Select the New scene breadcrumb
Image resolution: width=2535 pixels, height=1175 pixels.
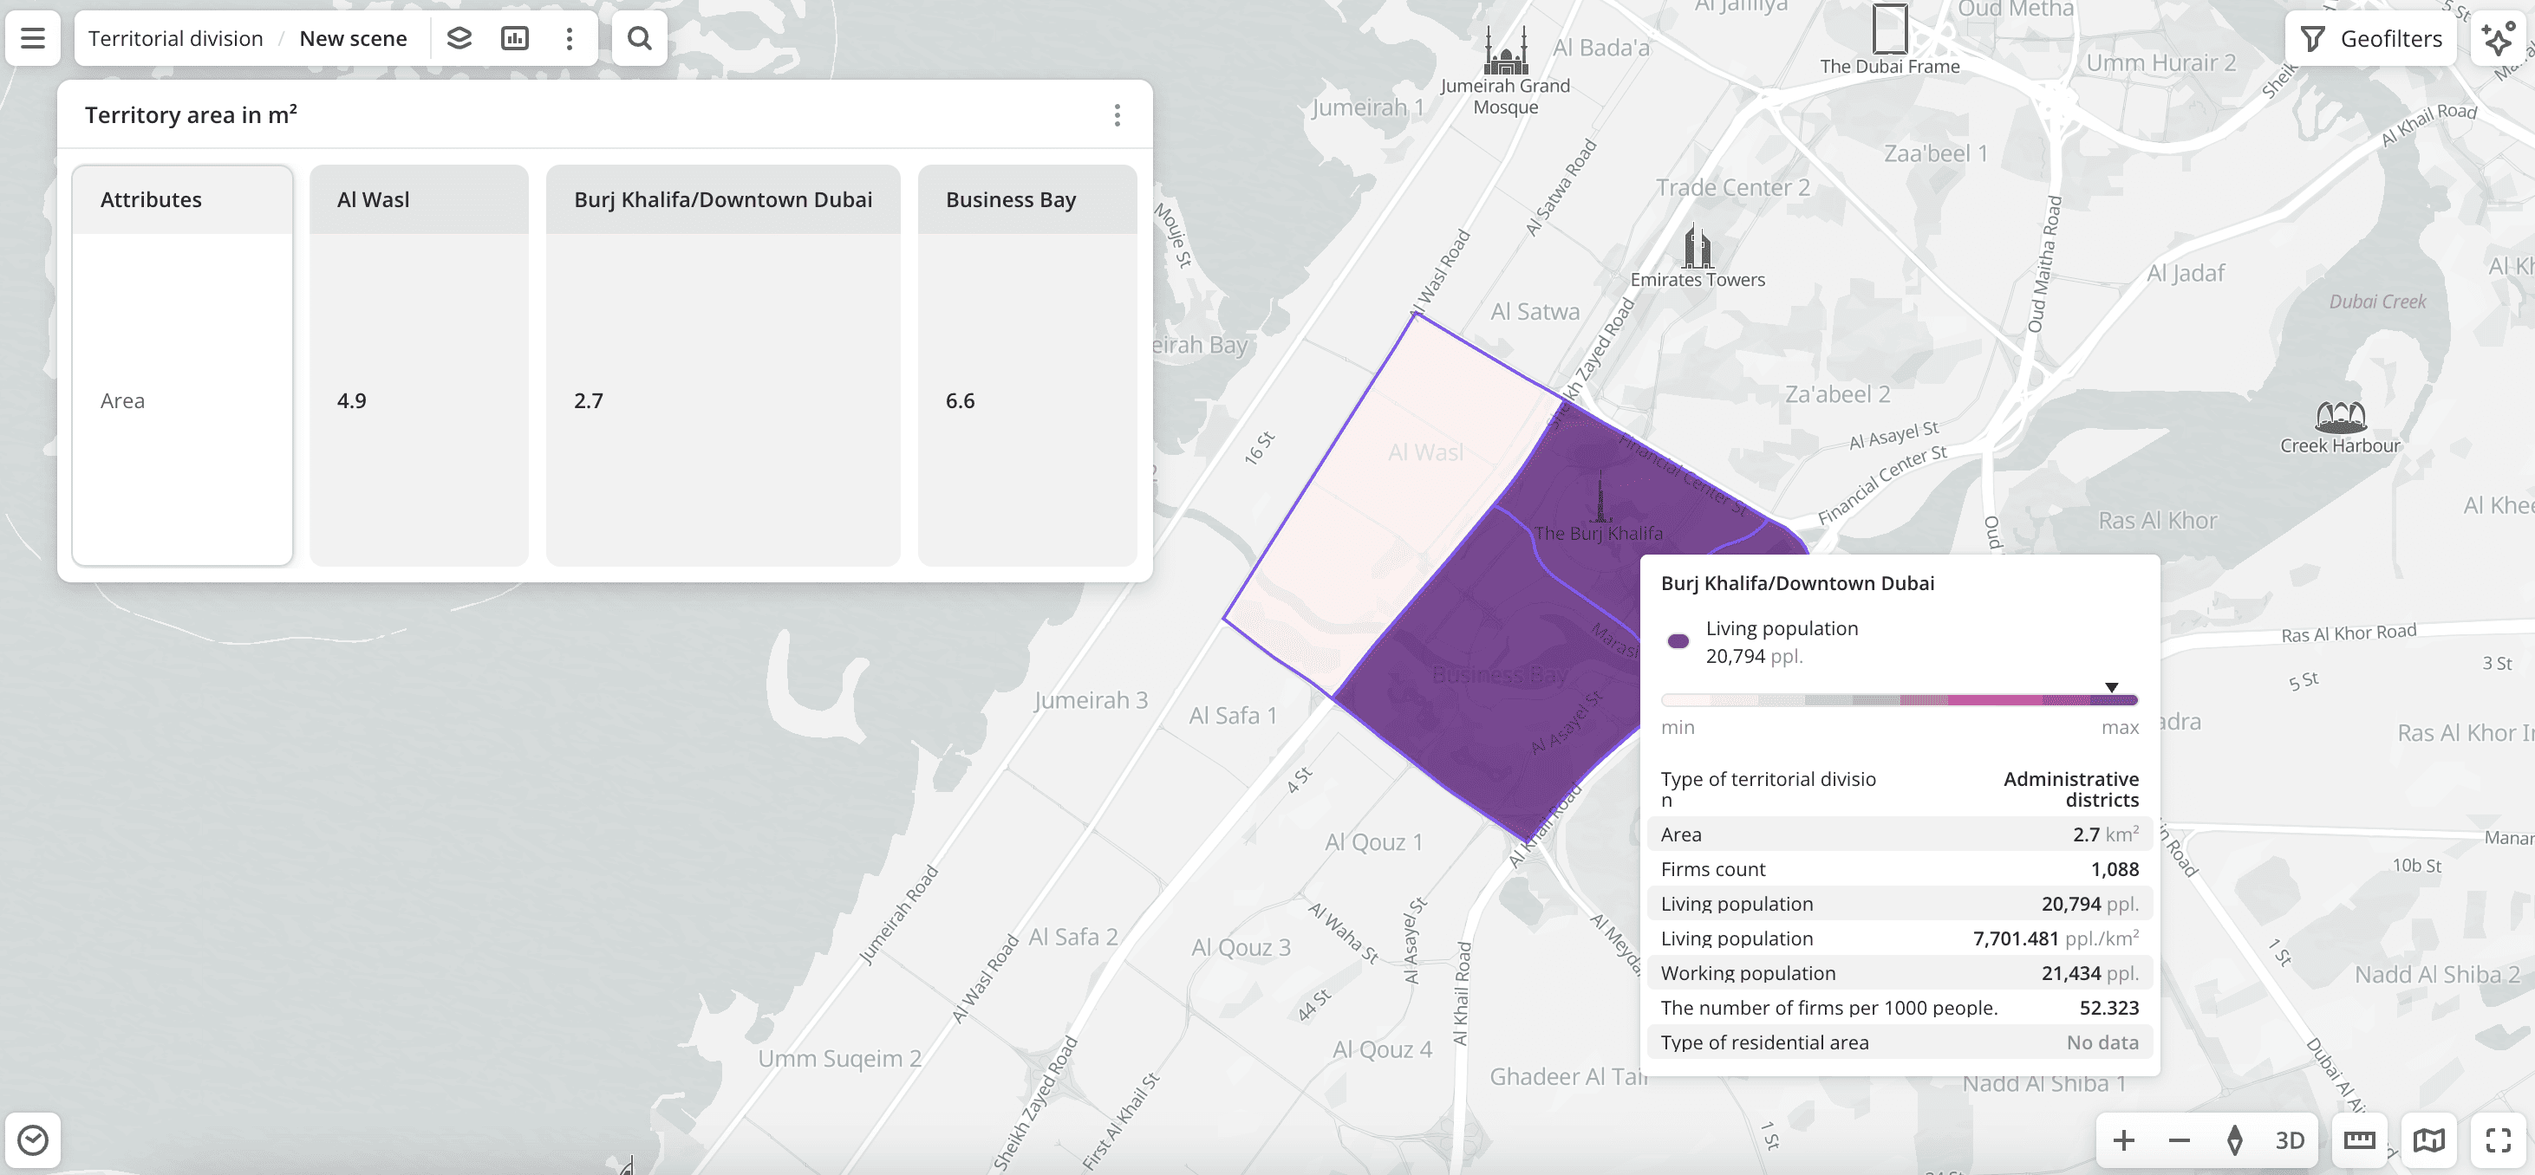click(352, 38)
